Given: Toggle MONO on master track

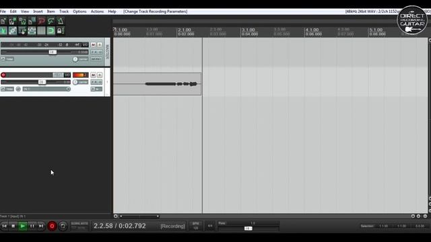Looking at the screenshot, I should pyautogui.click(x=96, y=59).
